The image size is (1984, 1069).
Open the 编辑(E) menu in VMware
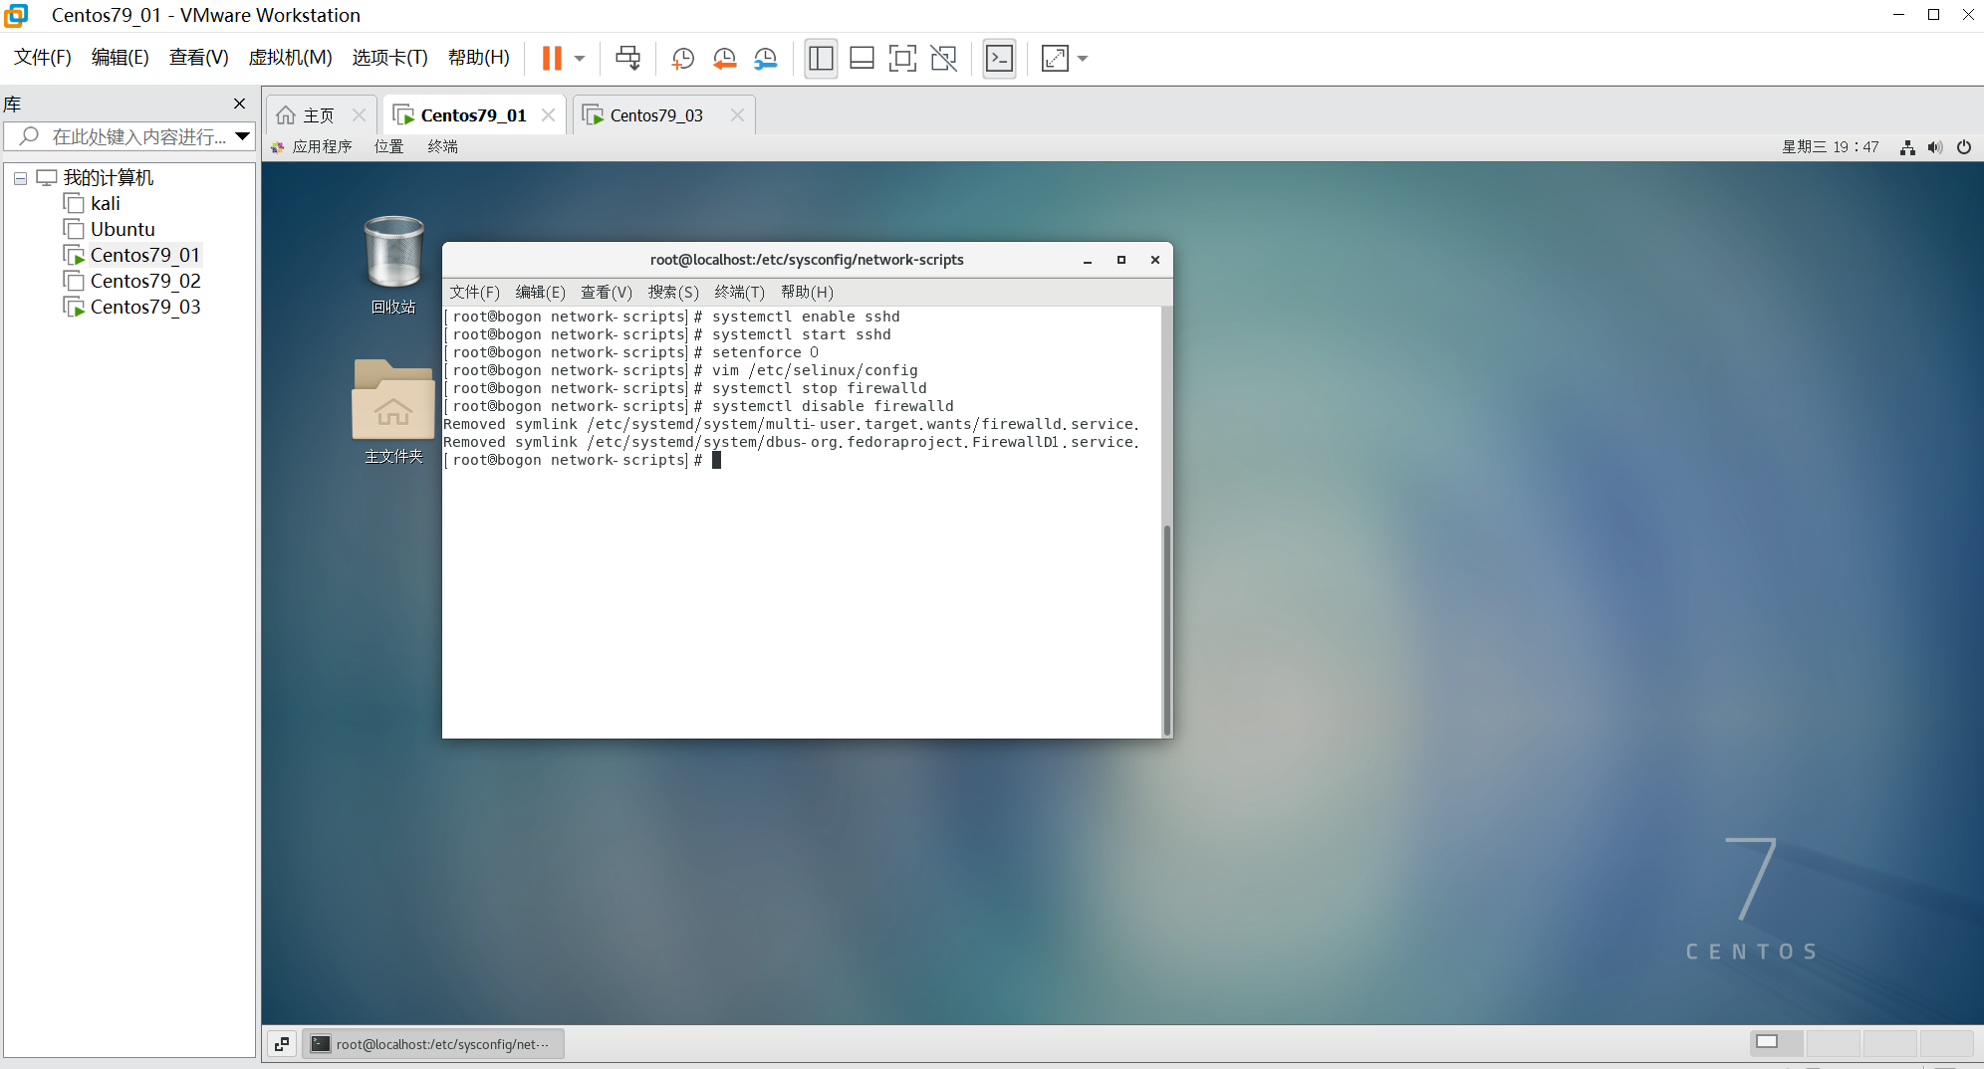tap(120, 58)
